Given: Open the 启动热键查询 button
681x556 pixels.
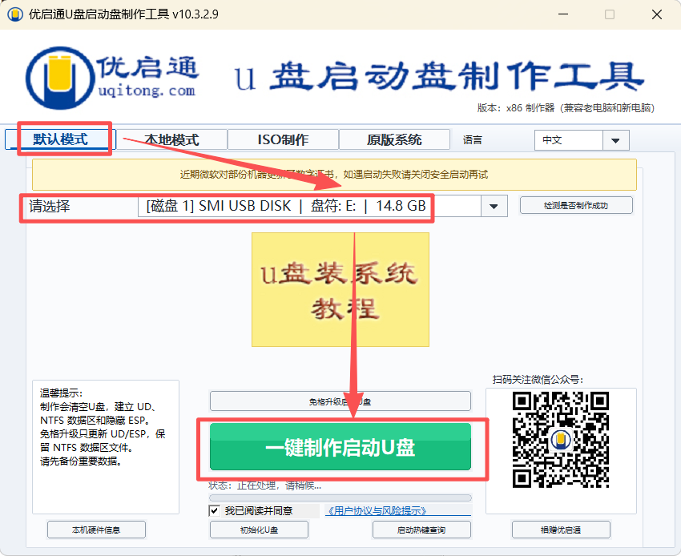Looking at the screenshot, I should coord(421,530).
